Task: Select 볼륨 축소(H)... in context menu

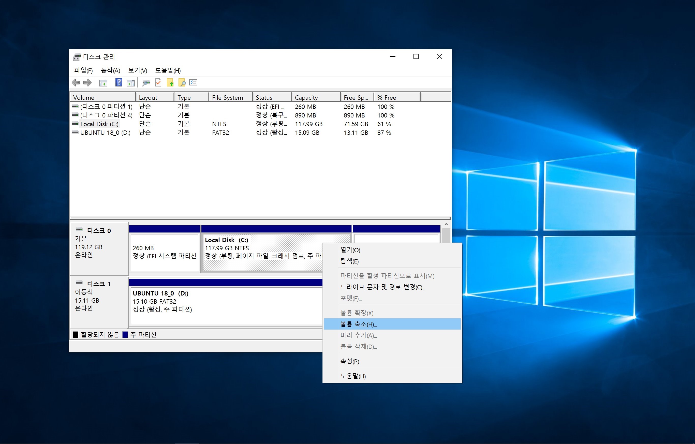Action: [x=392, y=324]
